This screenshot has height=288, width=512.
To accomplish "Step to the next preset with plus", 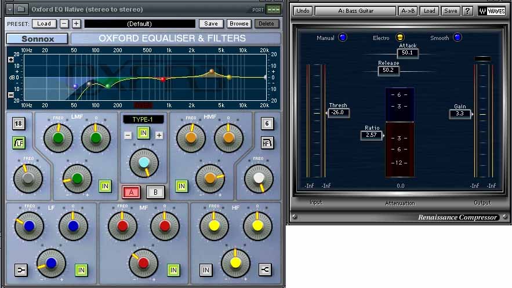I will coord(76,24).
